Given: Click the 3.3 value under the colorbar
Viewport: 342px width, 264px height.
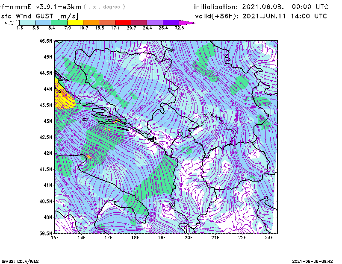Looking at the screenshot, I should click(x=35, y=28).
